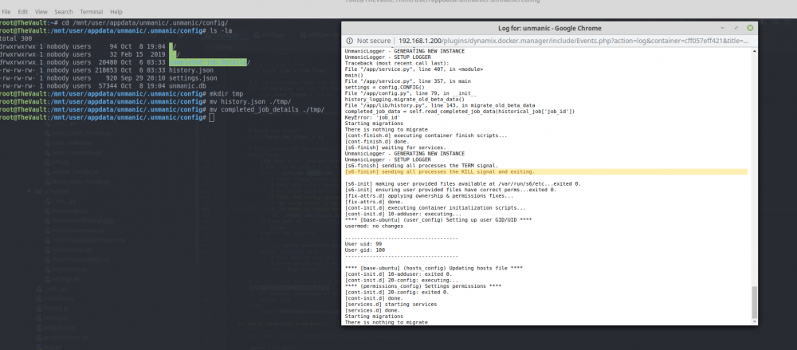The image size is (797, 350).
Task: Click 'history.json' in the ls listing
Action: [x=191, y=70]
